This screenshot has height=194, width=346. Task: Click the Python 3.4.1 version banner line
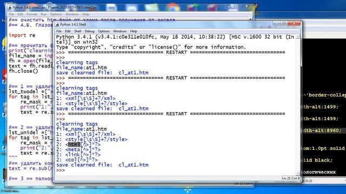175,37
